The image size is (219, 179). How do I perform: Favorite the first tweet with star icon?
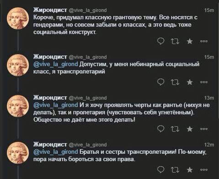(x=190, y=41)
